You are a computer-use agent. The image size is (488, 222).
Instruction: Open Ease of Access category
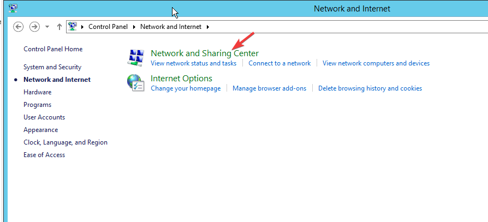44,155
